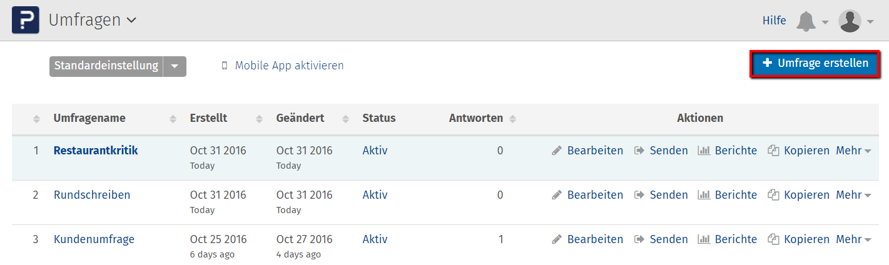This screenshot has height=265, width=889.
Task: Click Senden icon for Rundschreiben
Action: [x=639, y=195]
